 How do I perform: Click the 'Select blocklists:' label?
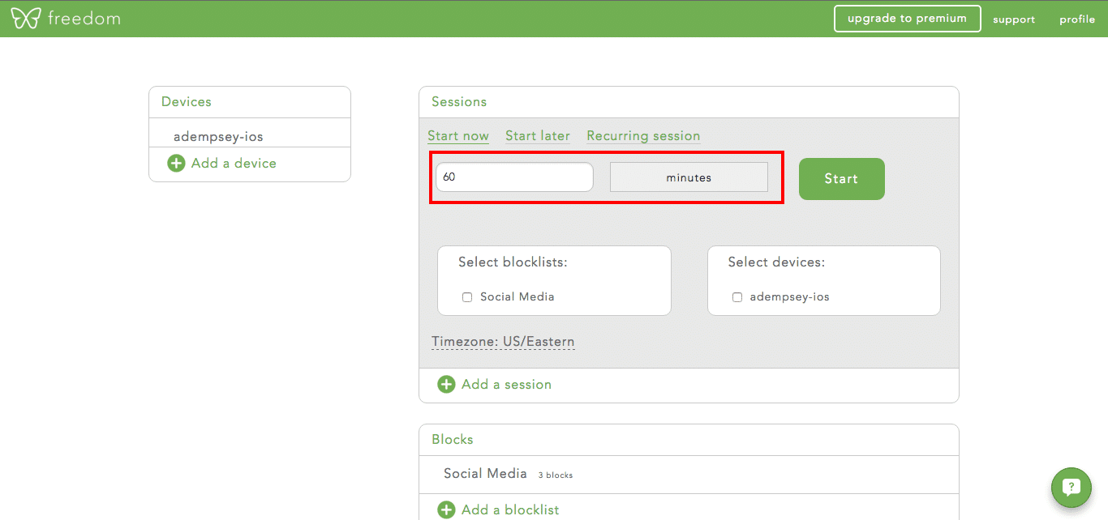tap(513, 262)
